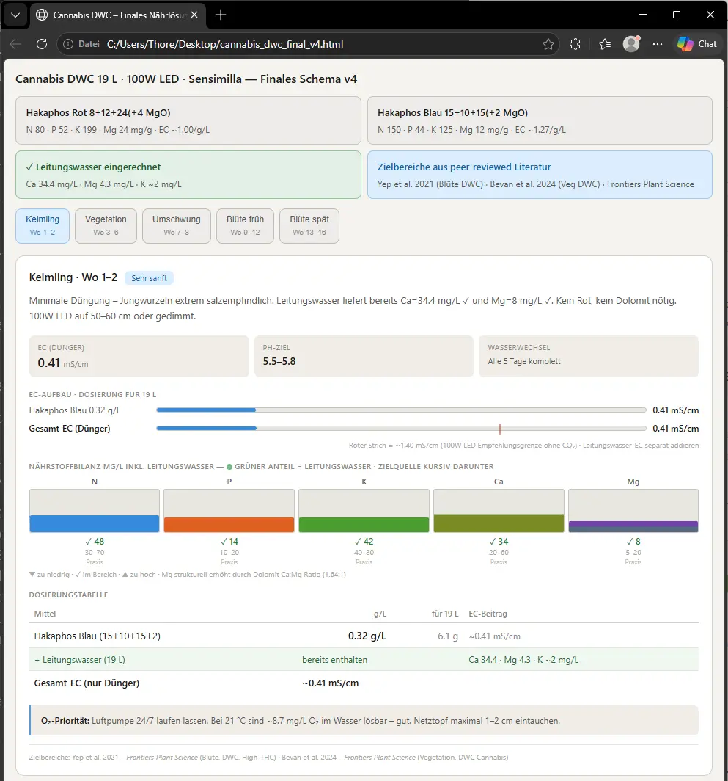The width and height of the screenshot is (728, 781).
Task: Open the tab search dropdown arrow
Action: click(16, 15)
